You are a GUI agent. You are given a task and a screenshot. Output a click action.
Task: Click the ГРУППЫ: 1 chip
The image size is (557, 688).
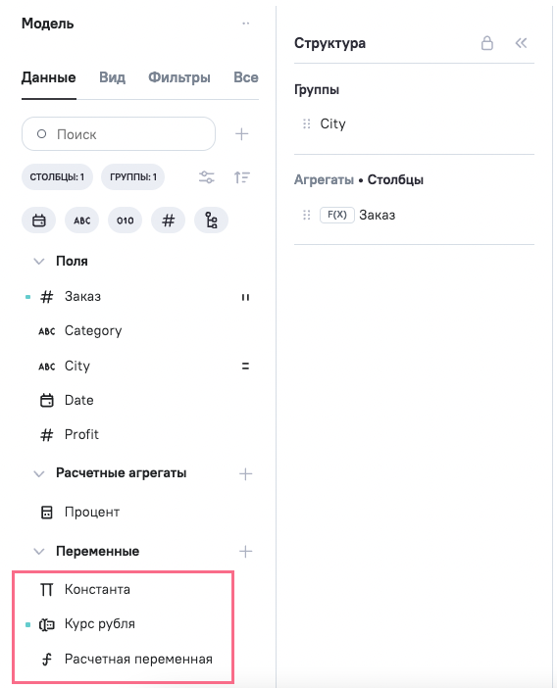point(133,177)
